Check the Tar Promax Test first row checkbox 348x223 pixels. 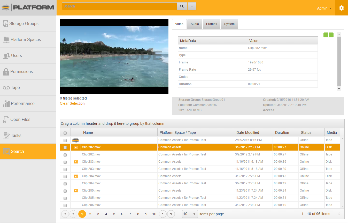click(65, 141)
